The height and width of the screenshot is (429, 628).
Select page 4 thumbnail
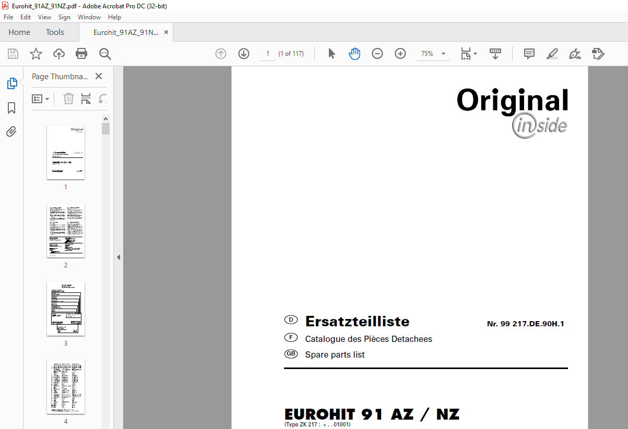[x=66, y=387]
